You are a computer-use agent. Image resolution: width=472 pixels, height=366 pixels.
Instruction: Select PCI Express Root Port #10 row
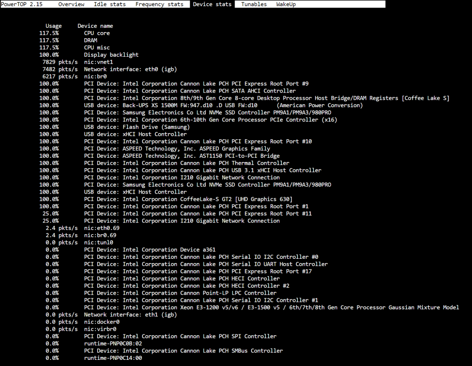click(176, 142)
